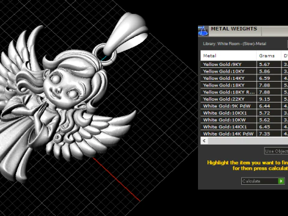Click the 6.59 grams value

pos(265,78)
